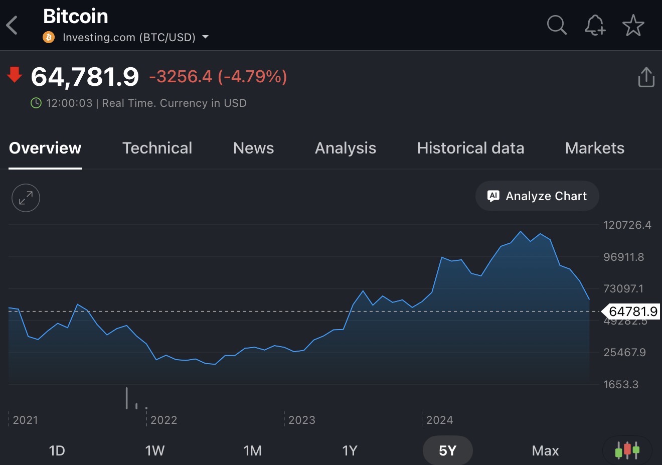The width and height of the screenshot is (662, 465).
Task: Expand chart to fullscreen
Action: (x=26, y=198)
